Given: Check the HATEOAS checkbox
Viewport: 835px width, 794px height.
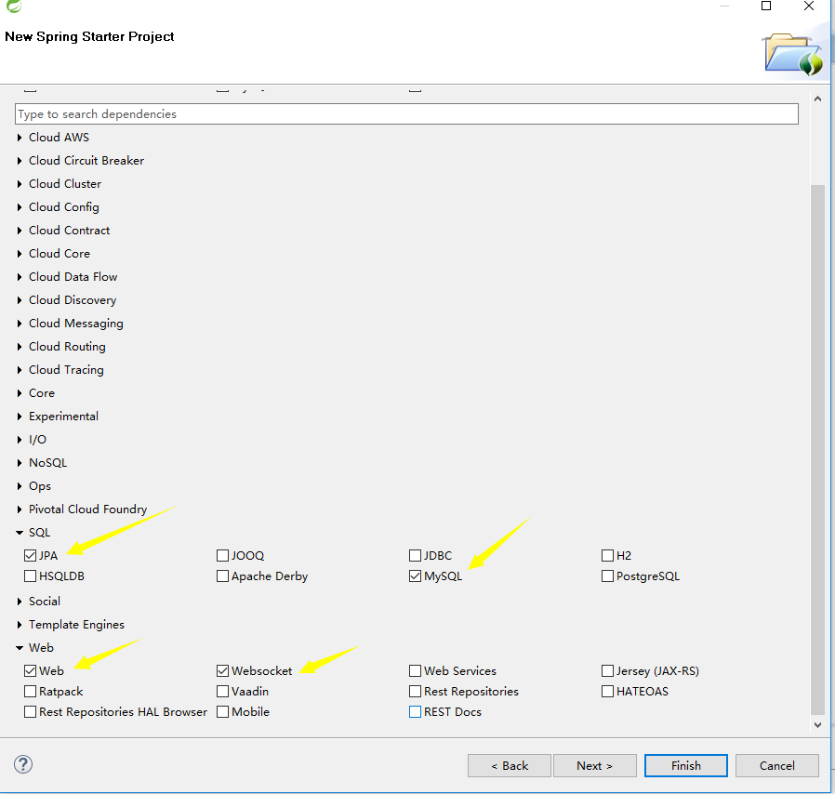Looking at the screenshot, I should [607, 691].
